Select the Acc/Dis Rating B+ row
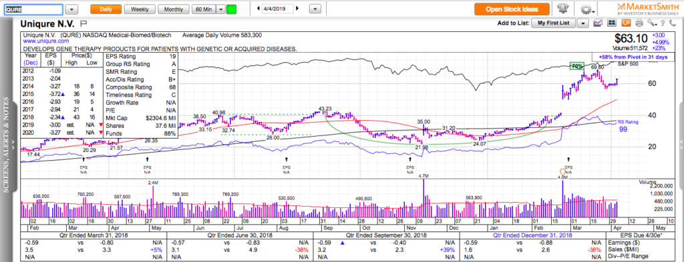This screenshot has height=262, width=684. point(140,79)
